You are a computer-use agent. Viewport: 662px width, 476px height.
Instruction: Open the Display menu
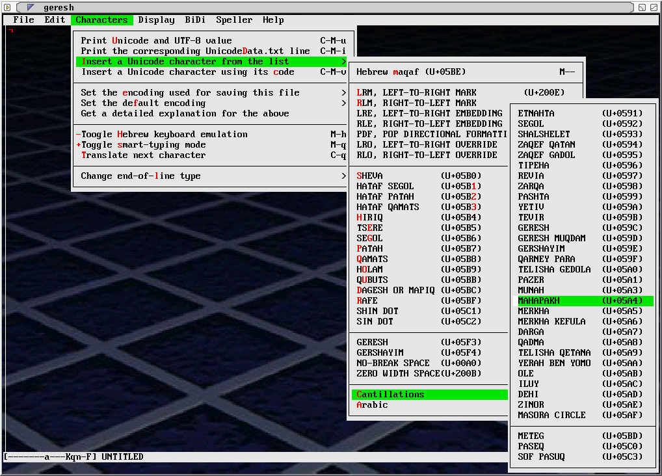pos(156,20)
